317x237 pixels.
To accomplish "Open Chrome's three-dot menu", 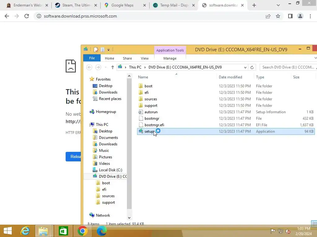I will 310,16.
